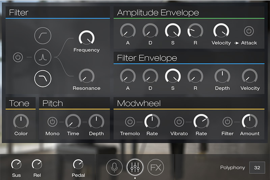Click the Pitch section heading
This screenshot has height=180, width=270.
point(53,103)
